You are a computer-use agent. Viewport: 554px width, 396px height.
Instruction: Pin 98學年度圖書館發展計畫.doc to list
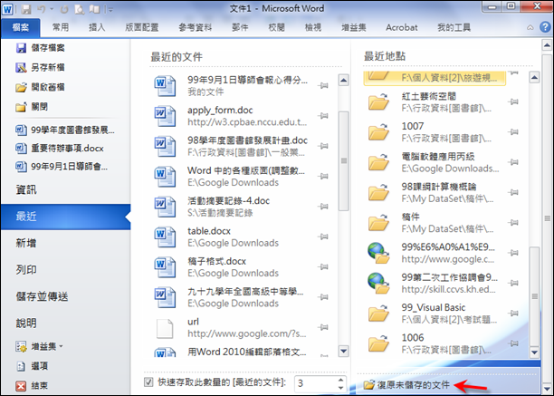[x=323, y=146]
